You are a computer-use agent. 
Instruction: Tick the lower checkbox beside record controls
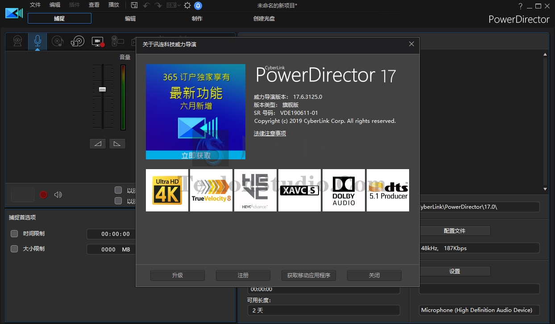click(x=118, y=201)
